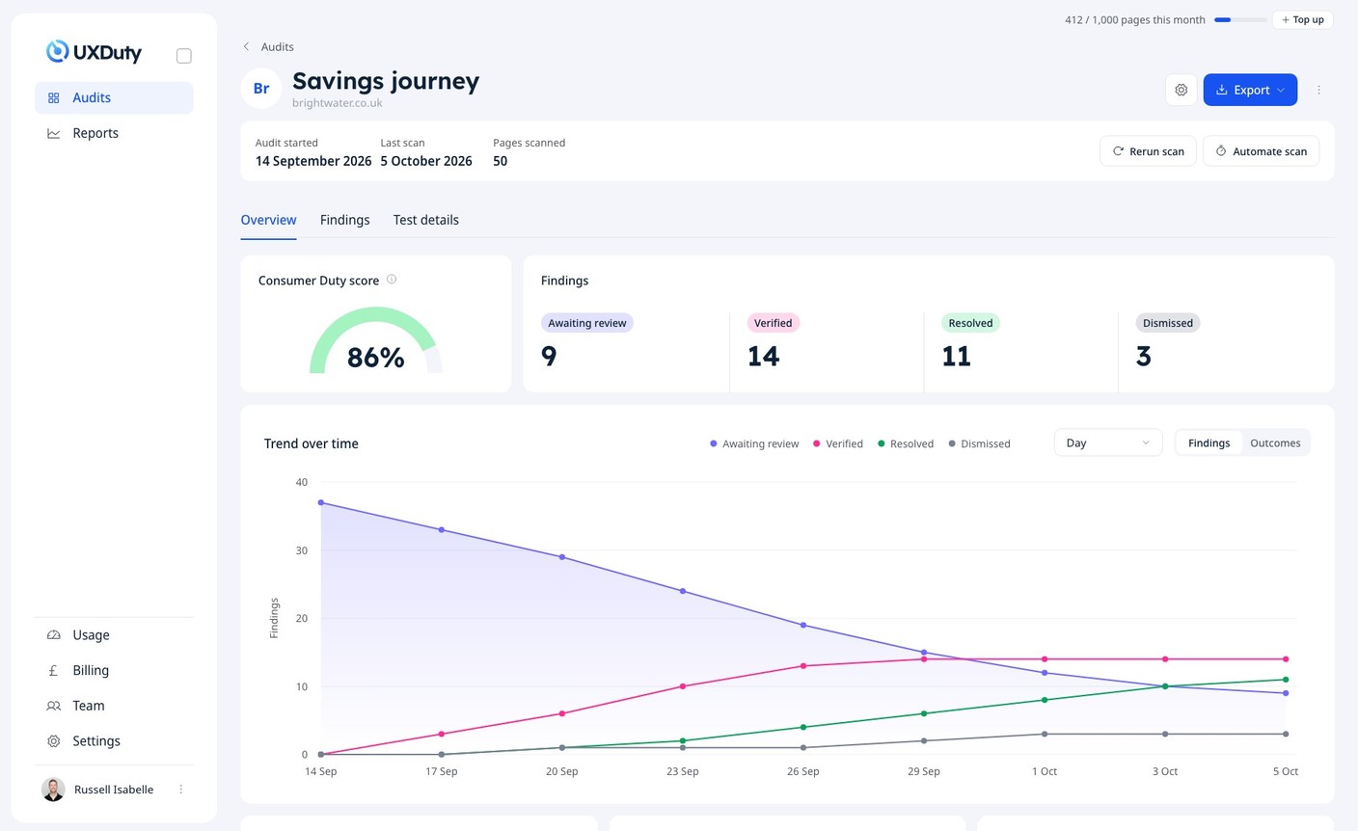Viewport: 1358px width, 831px height.
Task: Click the 86% score gauge
Action: coord(376,340)
